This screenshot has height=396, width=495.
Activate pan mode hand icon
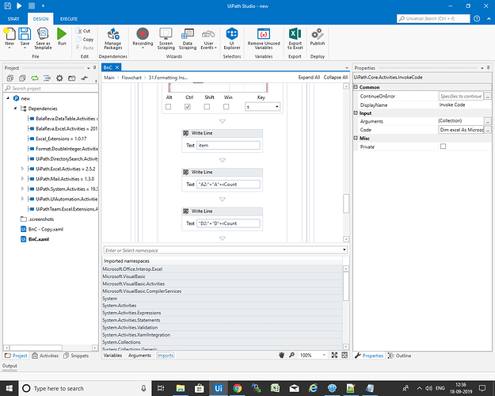(x=282, y=356)
